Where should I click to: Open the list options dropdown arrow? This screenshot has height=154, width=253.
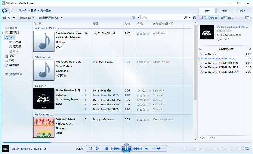point(250,17)
